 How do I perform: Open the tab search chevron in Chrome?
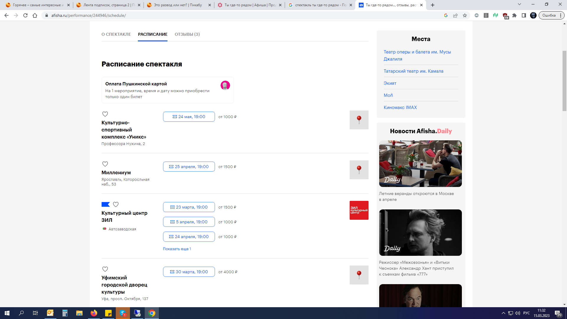click(x=519, y=4)
